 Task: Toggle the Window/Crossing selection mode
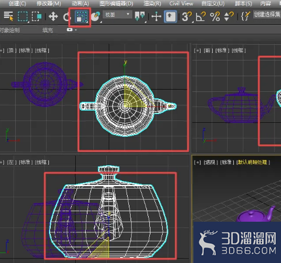coord(37,16)
